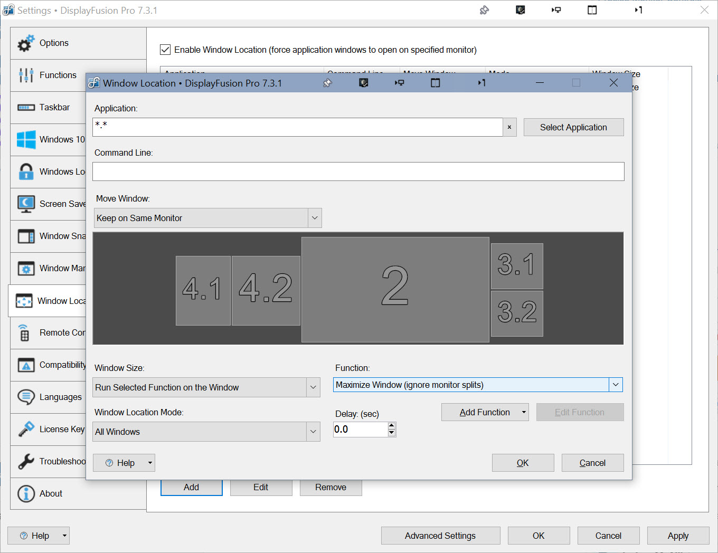Toggle the Enable Window Location checkbox
Viewport: 718px width, 553px height.
pyautogui.click(x=165, y=50)
